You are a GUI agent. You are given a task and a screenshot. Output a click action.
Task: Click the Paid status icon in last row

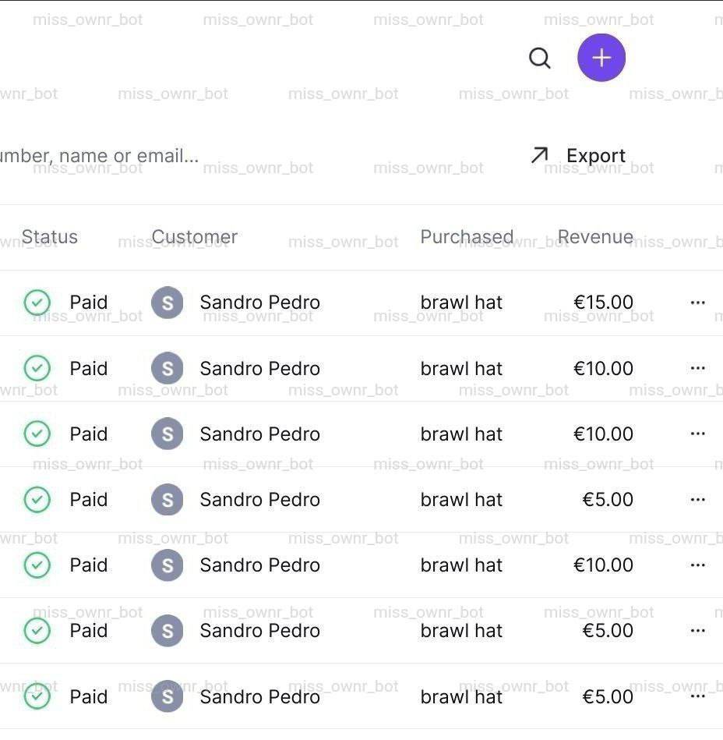tap(37, 696)
